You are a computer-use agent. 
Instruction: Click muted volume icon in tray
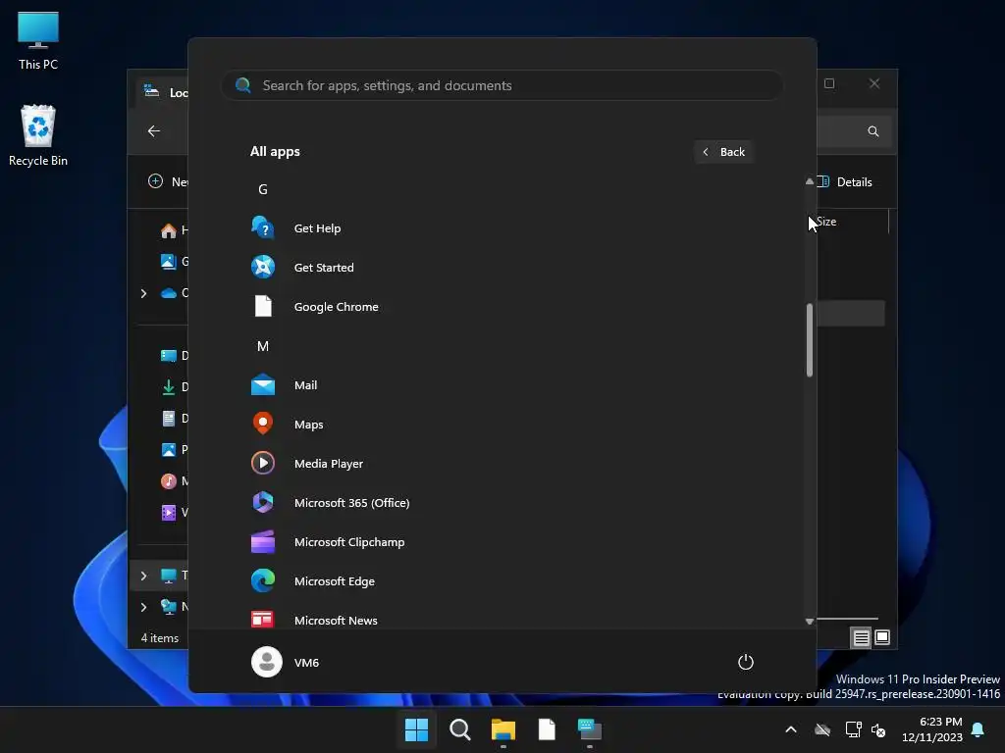(x=878, y=729)
